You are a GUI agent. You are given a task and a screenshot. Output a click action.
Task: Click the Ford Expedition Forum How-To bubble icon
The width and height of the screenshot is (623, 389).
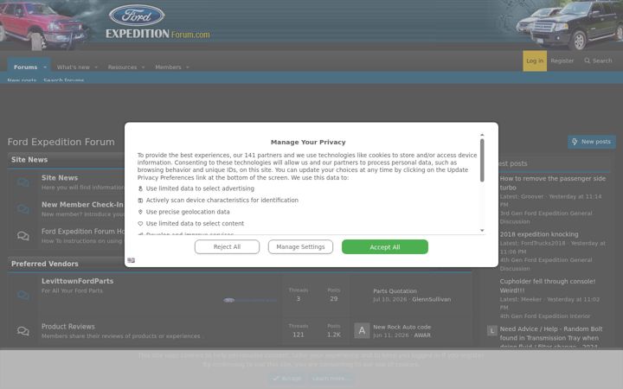pos(23,236)
